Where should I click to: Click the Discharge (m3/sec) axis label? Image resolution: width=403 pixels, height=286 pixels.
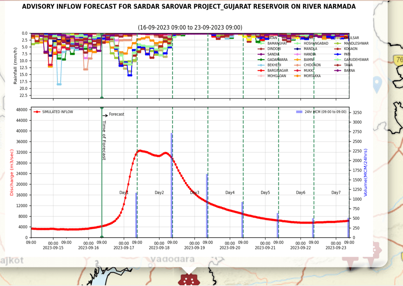point(12,172)
